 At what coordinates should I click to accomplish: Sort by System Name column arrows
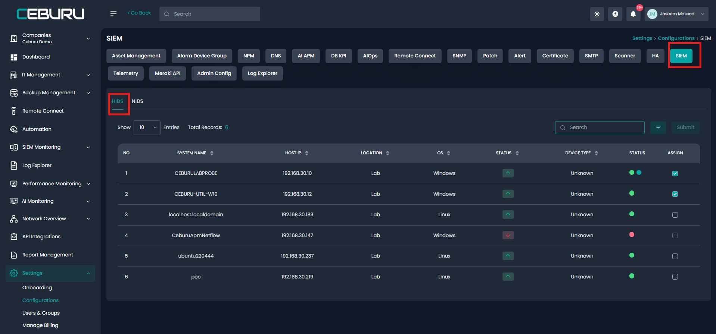212,153
